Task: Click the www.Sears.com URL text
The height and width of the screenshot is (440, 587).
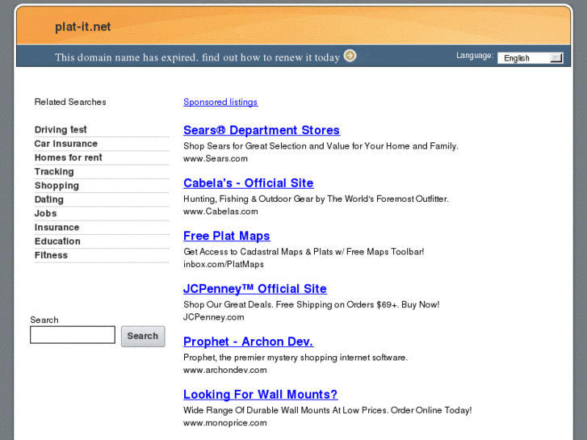Action: pyautogui.click(x=216, y=158)
